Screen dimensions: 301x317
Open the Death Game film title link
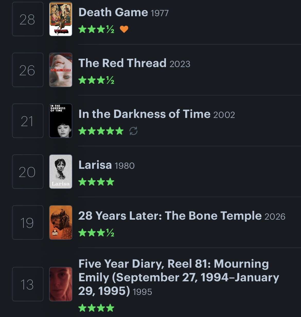coord(113,12)
